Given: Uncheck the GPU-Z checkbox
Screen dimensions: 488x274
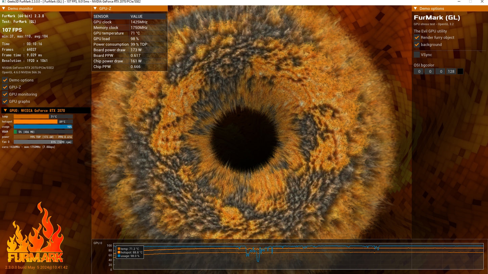Looking at the screenshot, I should [5, 87].
